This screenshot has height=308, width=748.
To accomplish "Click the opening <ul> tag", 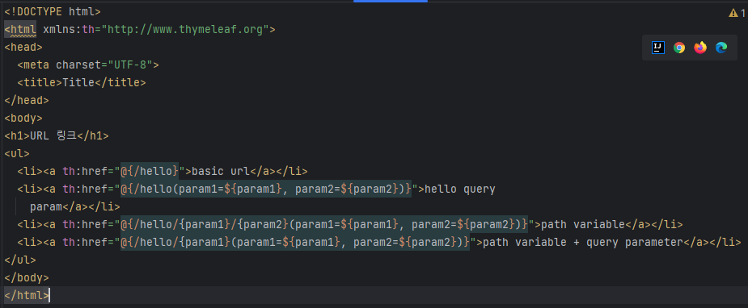I will (17, 153).
